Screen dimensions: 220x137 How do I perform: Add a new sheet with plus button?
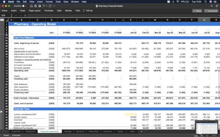[141, 132]
